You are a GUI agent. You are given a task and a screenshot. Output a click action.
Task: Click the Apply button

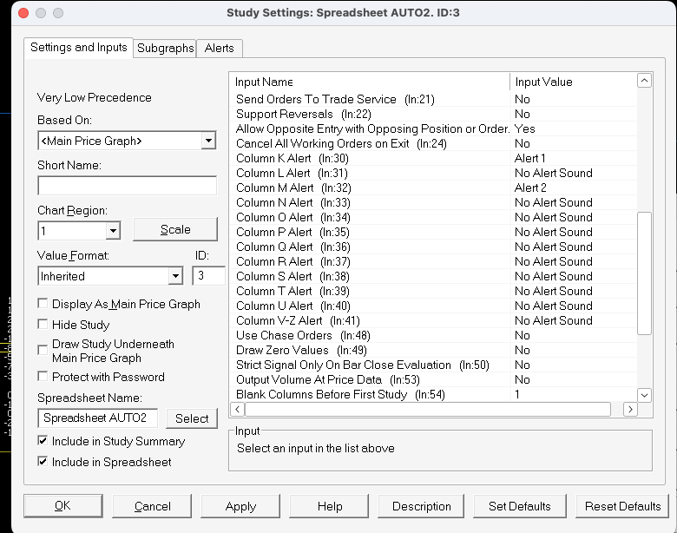pos(240,506)
